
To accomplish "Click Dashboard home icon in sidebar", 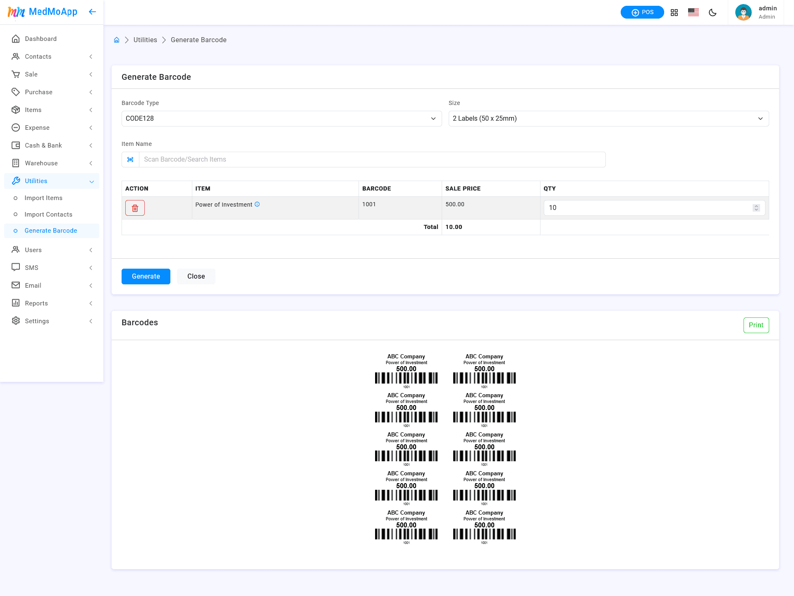I will click(16, 39).
